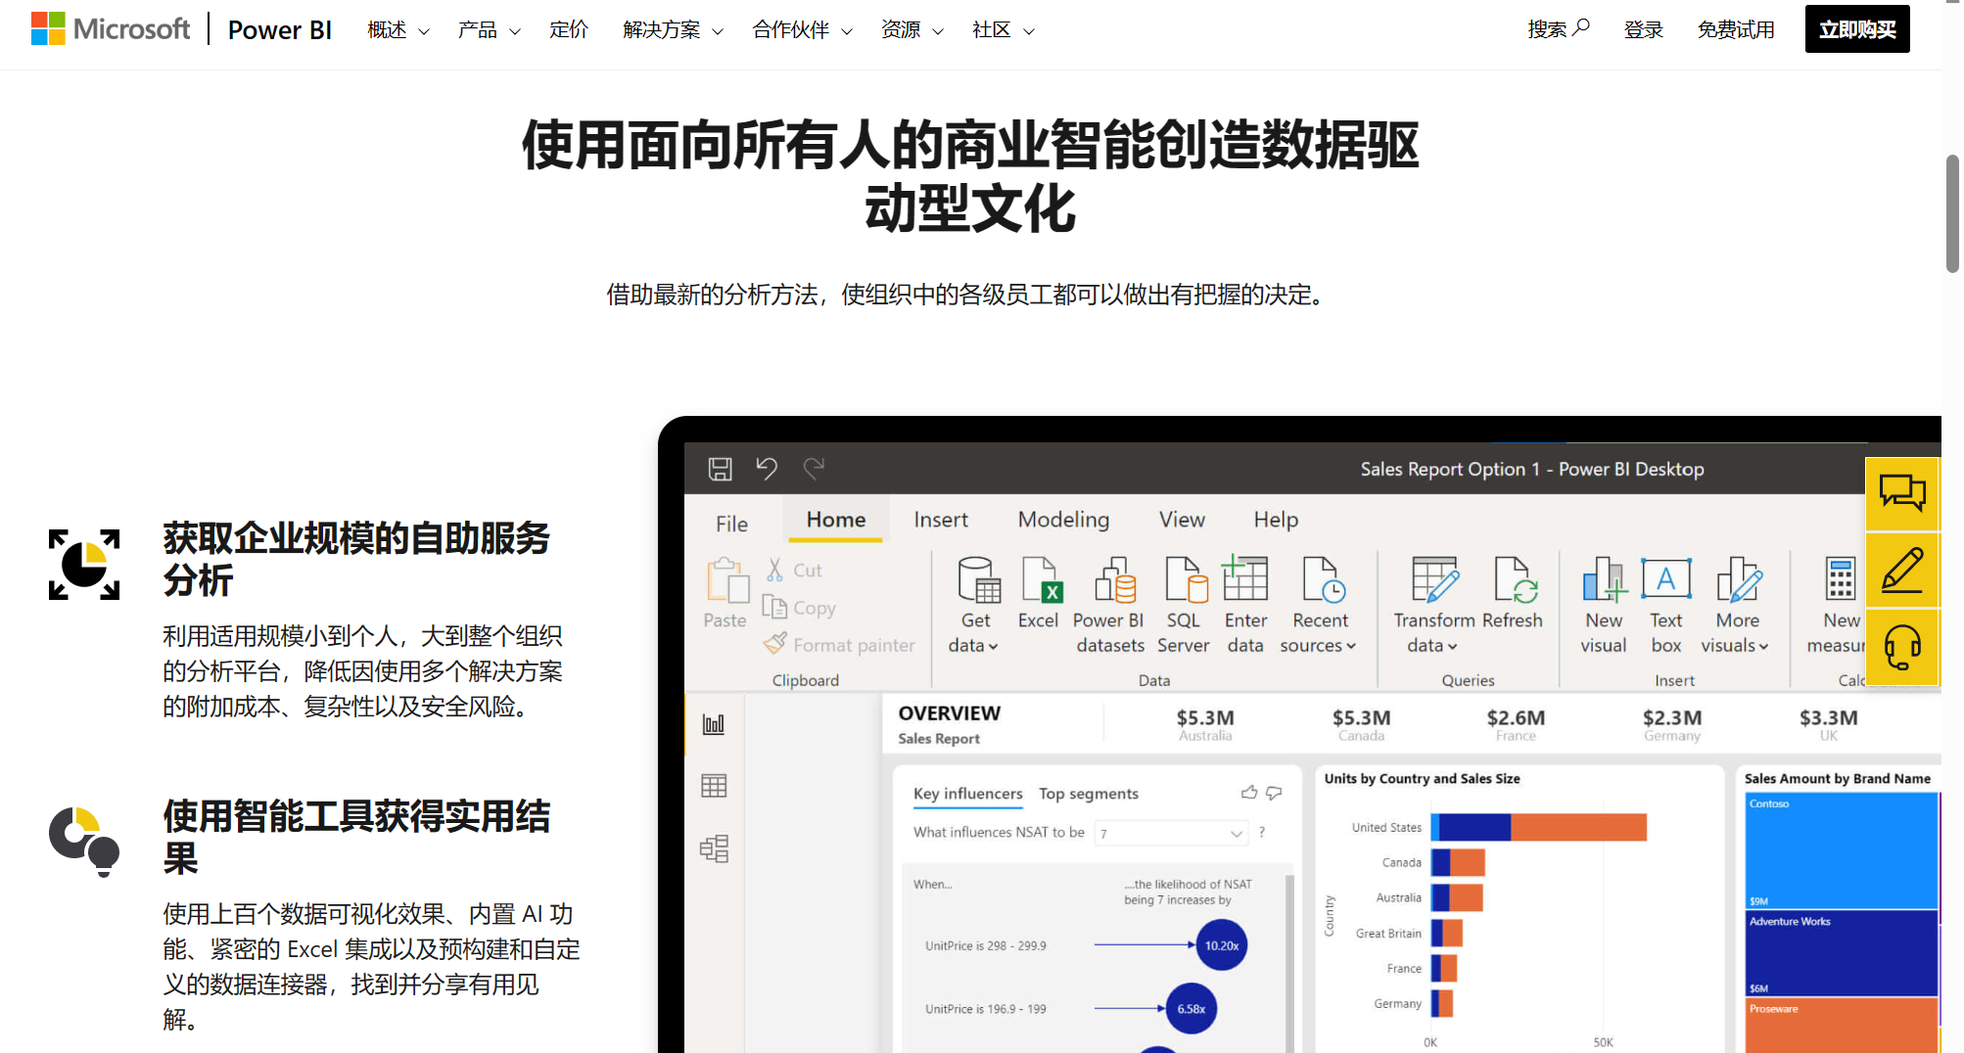Open the NSAT value 7 dropdown
1964x1053 pixels.
click(1171, 833)
